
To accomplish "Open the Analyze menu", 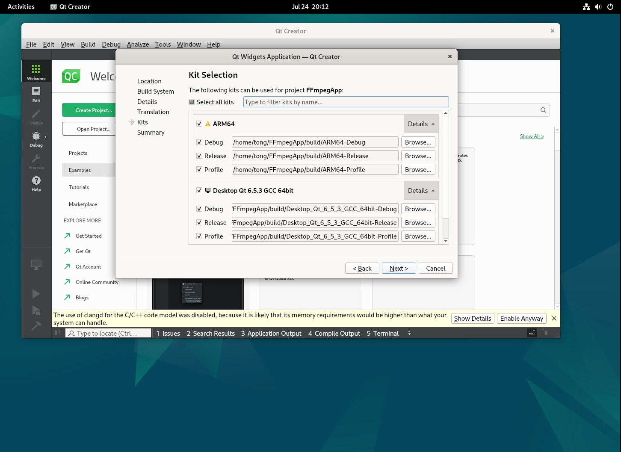I will 138,44.
